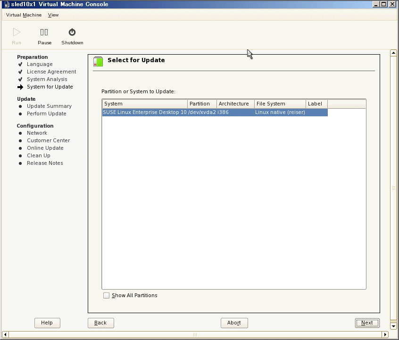Enable Show All Partitions checkbox
399x340 pixels.
coord(107,295)
